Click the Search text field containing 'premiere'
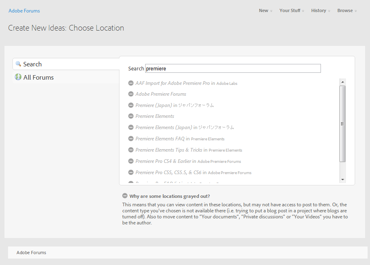 coord(233,68)
